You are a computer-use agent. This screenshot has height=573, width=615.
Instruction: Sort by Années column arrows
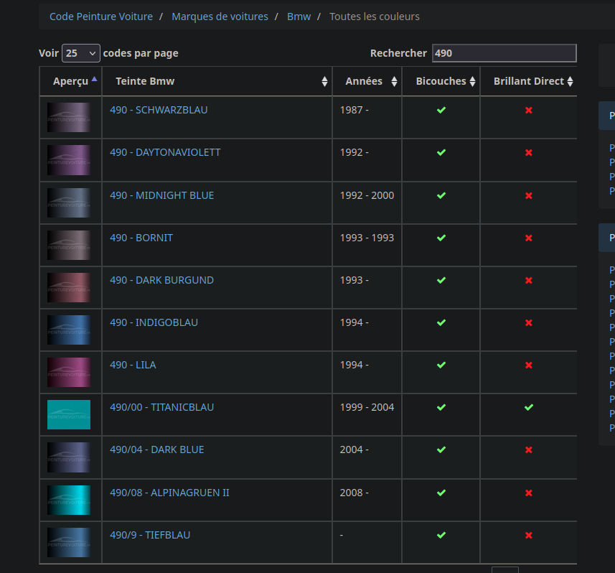pos(394,81)
